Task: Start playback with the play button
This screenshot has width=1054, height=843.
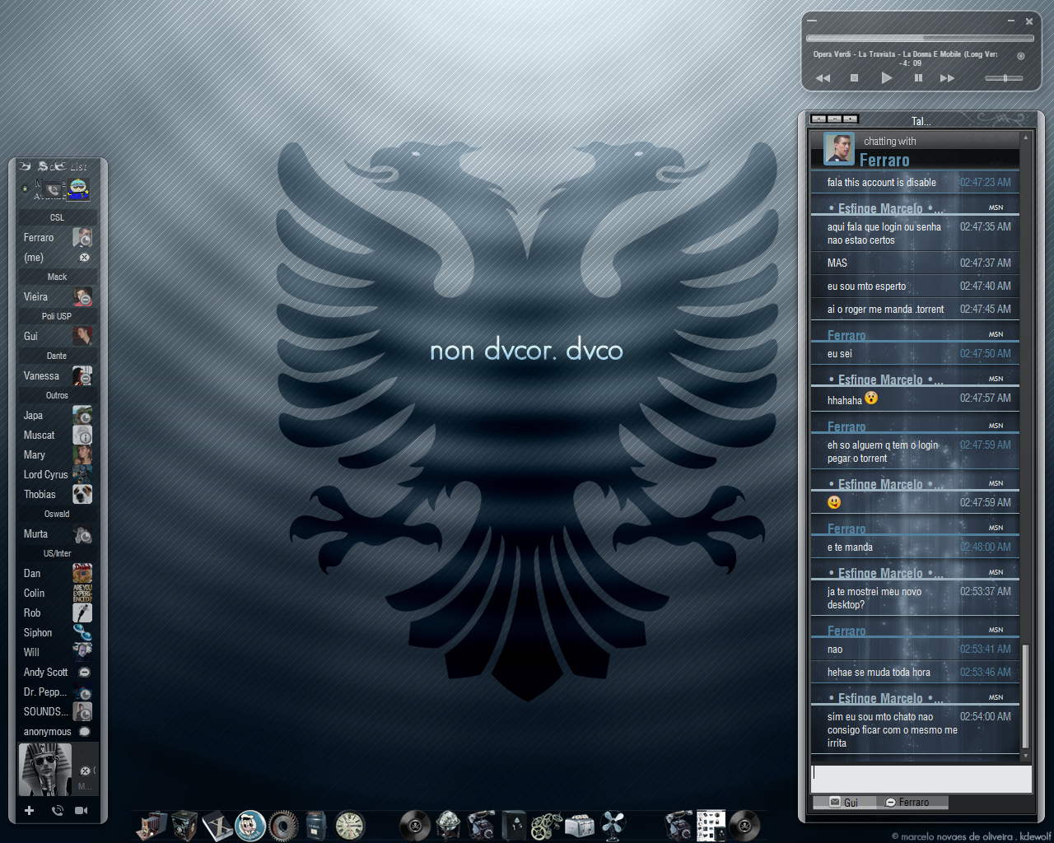Action: click(886, 78)
